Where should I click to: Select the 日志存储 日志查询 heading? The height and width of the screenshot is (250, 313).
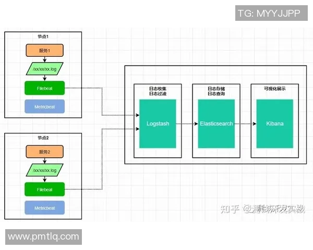pos(216,91)
